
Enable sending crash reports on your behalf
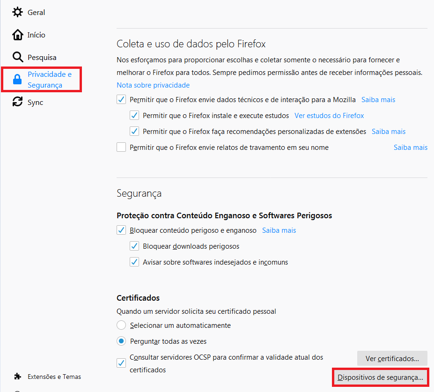[121, 147]
